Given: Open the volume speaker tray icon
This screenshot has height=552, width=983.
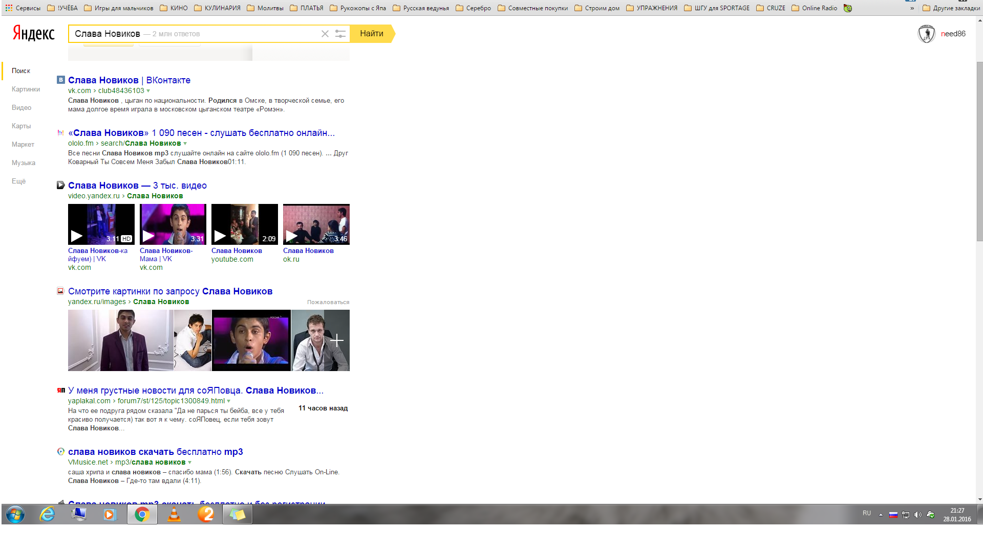Looking at the screenshot, I should pyautogui.click(x=918, y=515).
